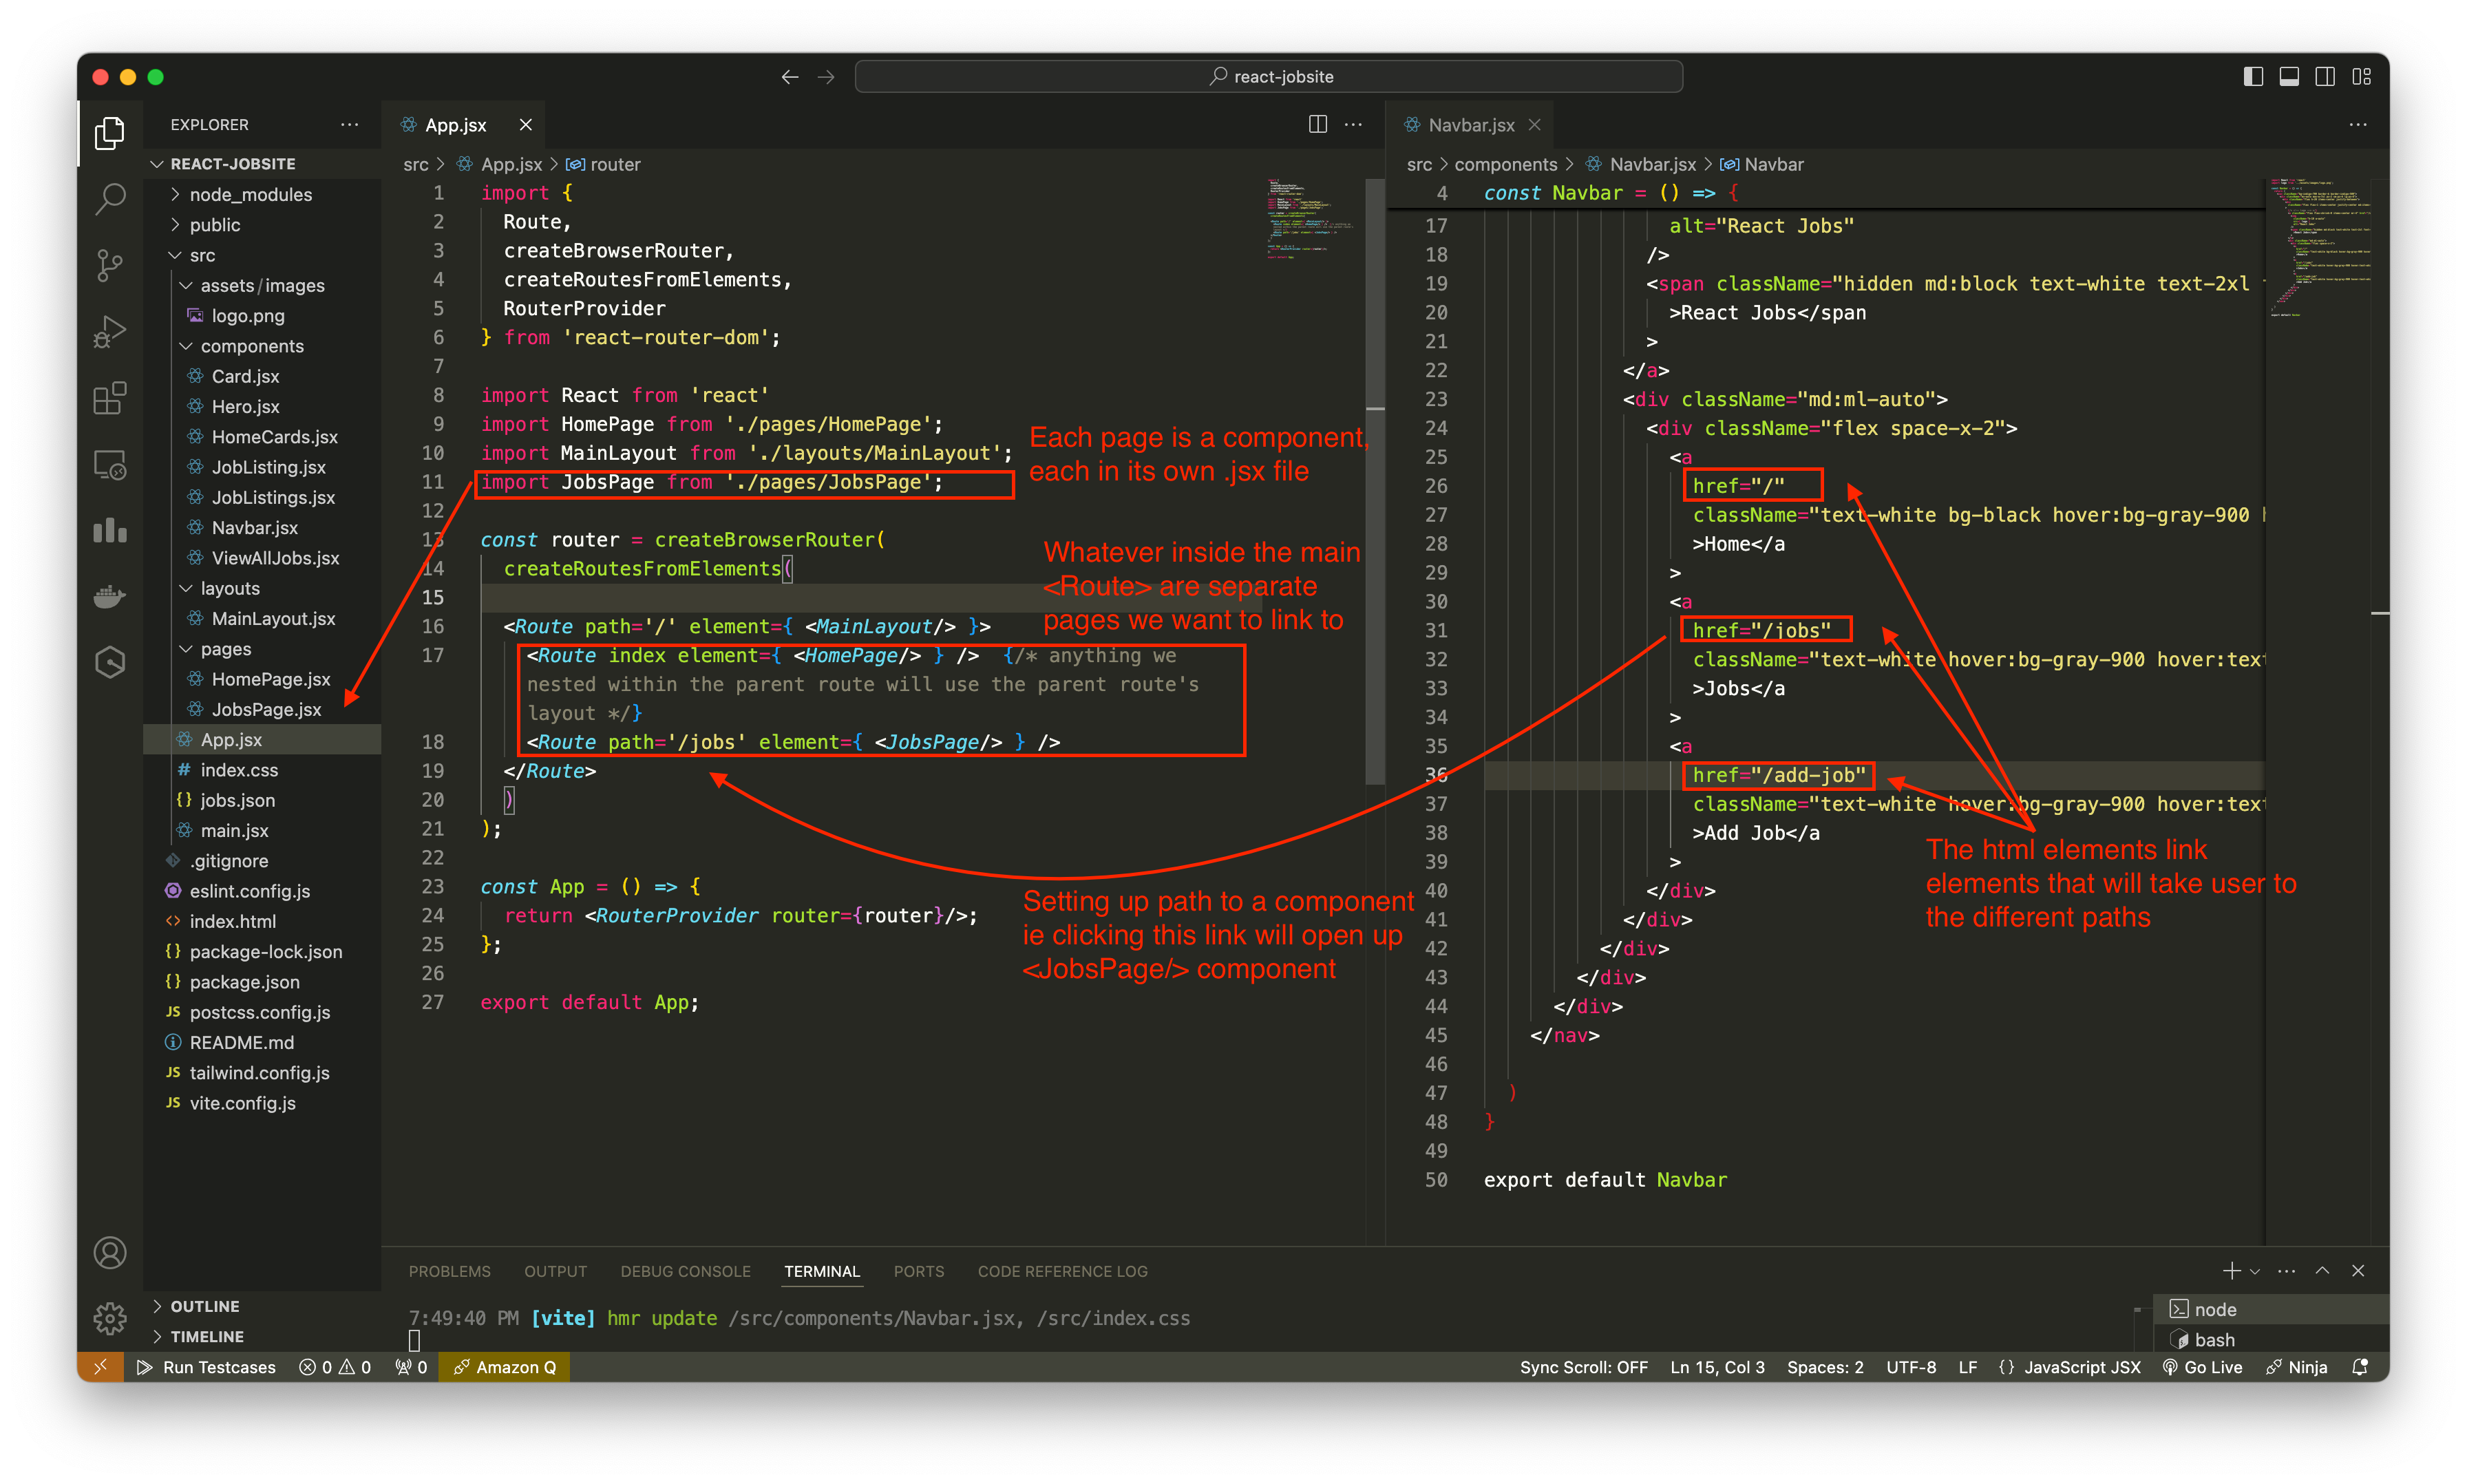
Task: Close the App.jsx tab
Action: pyautogui.click(x=525, y=125)
